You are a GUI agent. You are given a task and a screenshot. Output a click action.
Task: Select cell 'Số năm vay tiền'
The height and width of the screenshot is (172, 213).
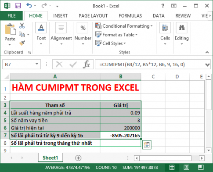click(55, 120)
